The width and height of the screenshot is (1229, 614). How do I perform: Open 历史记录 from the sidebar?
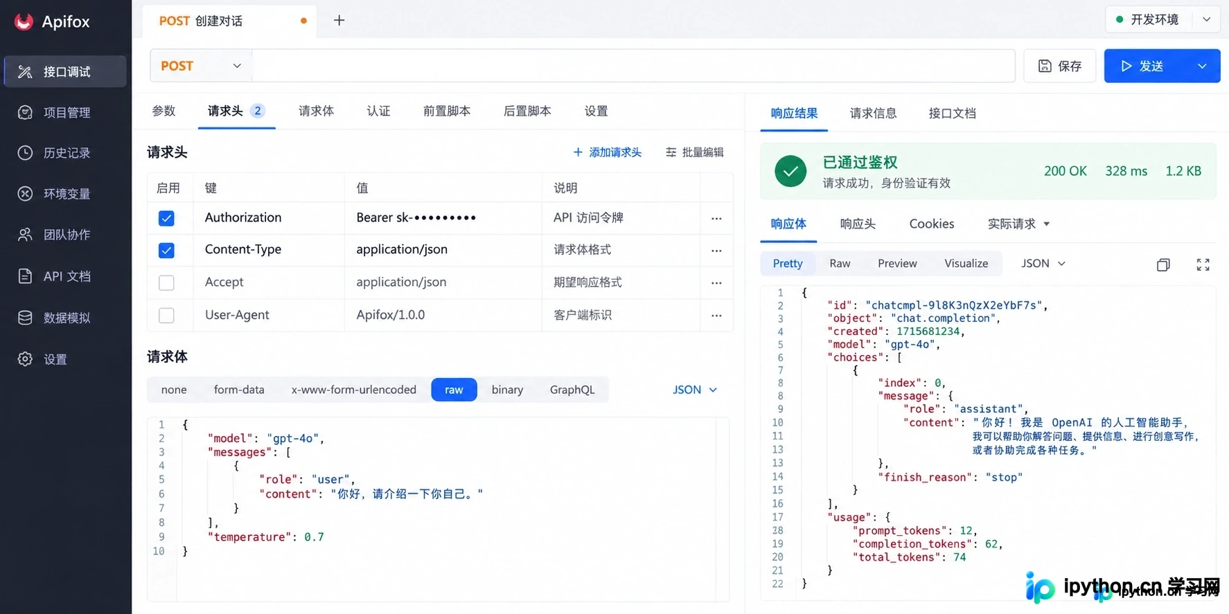tap(66, 153)
